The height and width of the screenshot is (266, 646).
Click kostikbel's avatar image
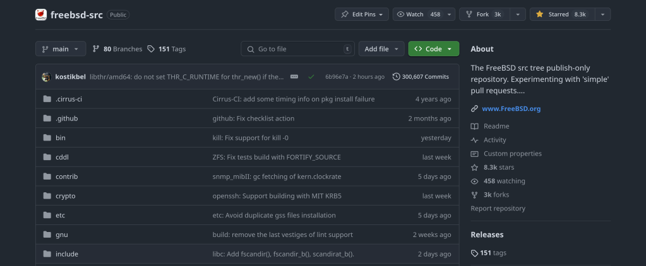tap(46, 77)
